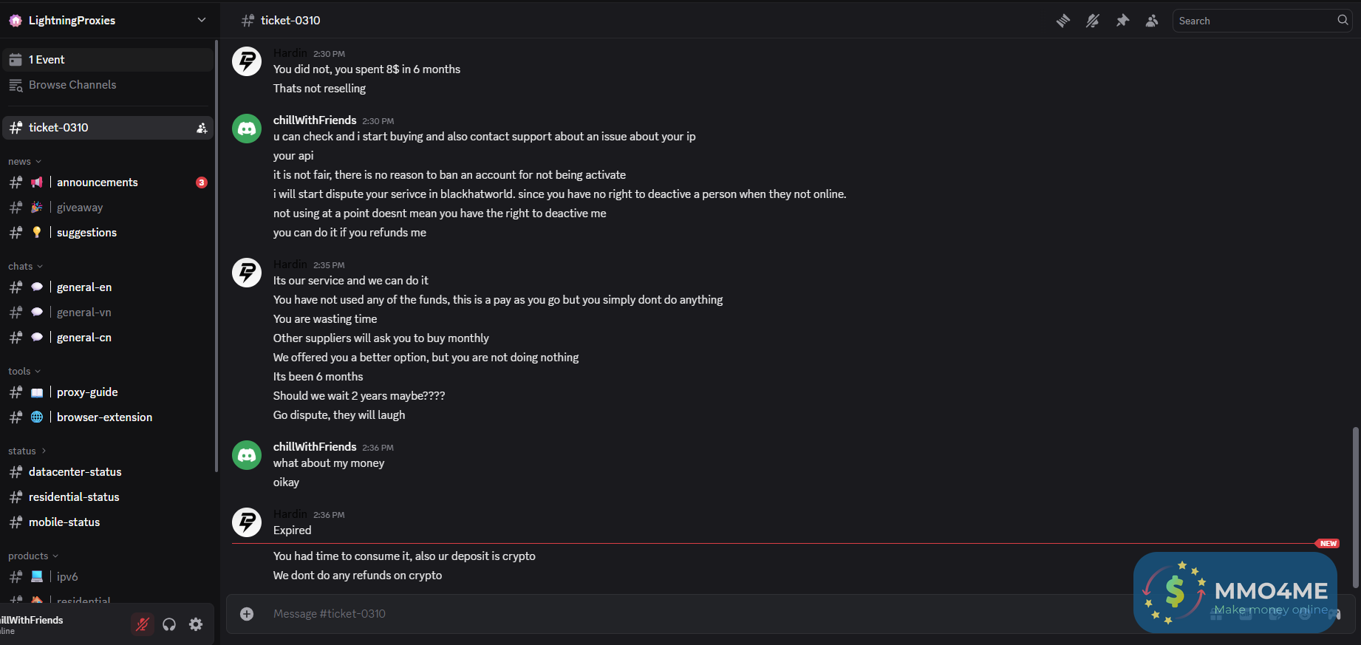The height and width of the screenshot is (645, 1361).
Task: Open pinned messages with the pin icon
Action: tap(1122, 21)
